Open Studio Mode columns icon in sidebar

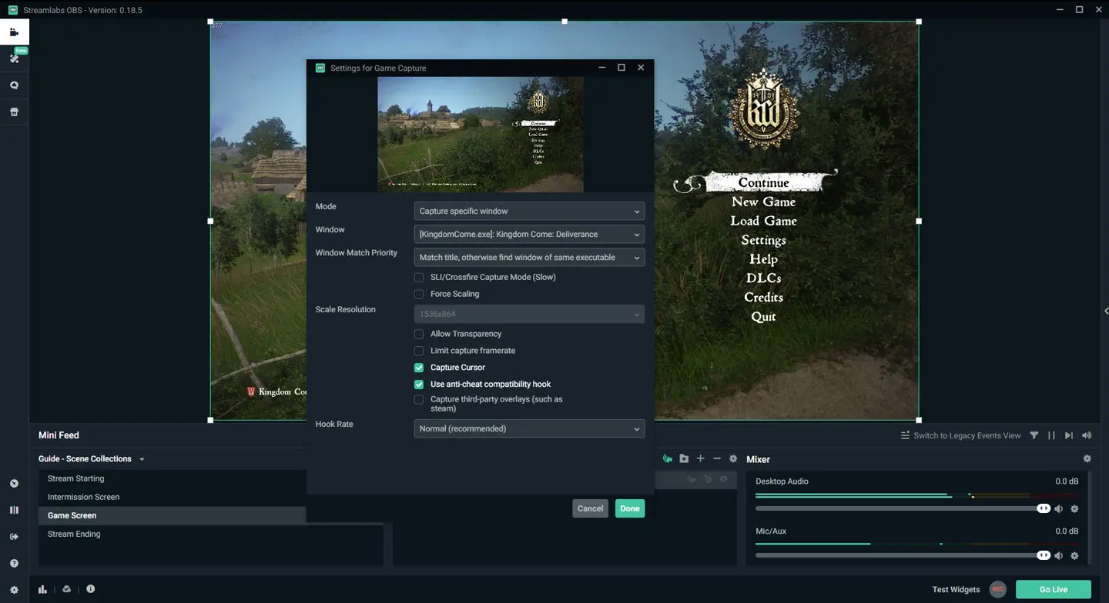tap(14, 510)
